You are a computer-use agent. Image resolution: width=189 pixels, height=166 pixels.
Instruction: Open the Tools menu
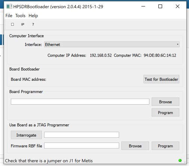pyautogui.click(x=20, y=16)
